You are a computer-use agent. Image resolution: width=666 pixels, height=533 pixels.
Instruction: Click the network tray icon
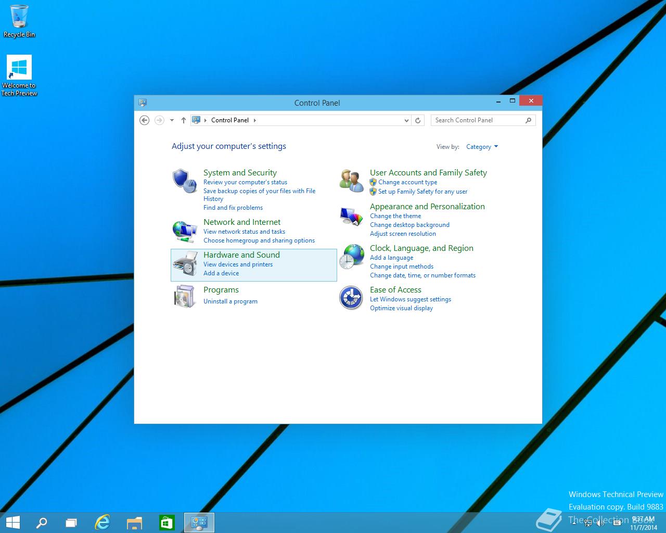coord(588,523)
